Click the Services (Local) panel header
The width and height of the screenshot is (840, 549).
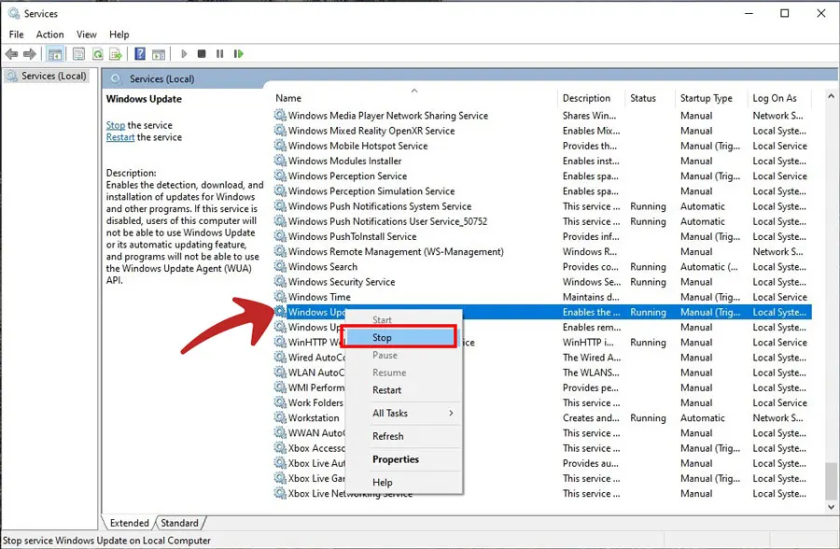[161, 78]
